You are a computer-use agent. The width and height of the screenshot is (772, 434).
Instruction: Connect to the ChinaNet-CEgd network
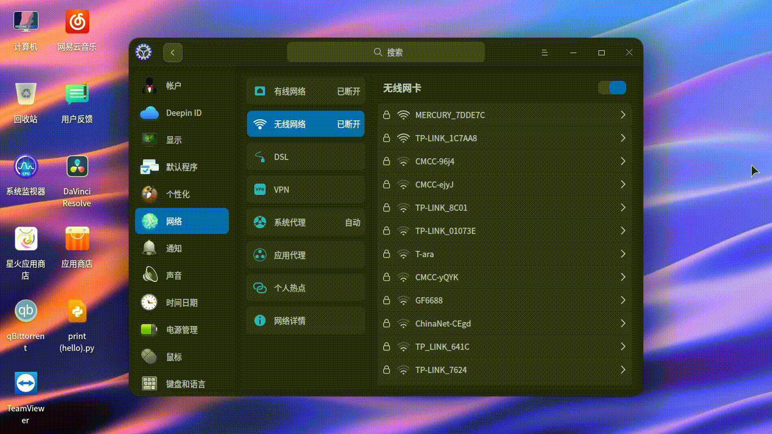pos(505,324)
